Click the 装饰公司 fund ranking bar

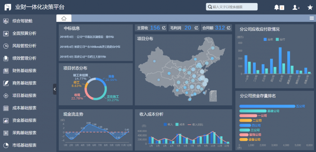[x=244, y=135]
